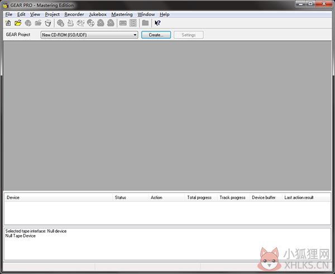Image resolution: width=335 pixels, height=274 pixels.
Task: Click the grayed disc icon left of cartridge icons
Action: 90,23
